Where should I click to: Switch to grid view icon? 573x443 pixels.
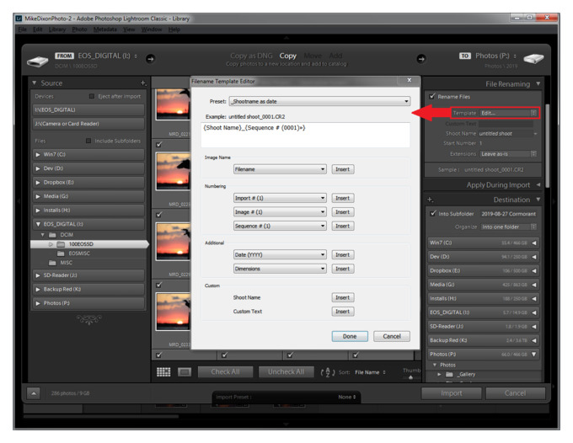click(x=163, y=371)
